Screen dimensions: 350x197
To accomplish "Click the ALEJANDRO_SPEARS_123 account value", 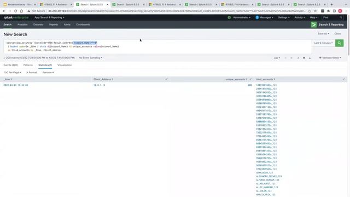I will point(269,176).
